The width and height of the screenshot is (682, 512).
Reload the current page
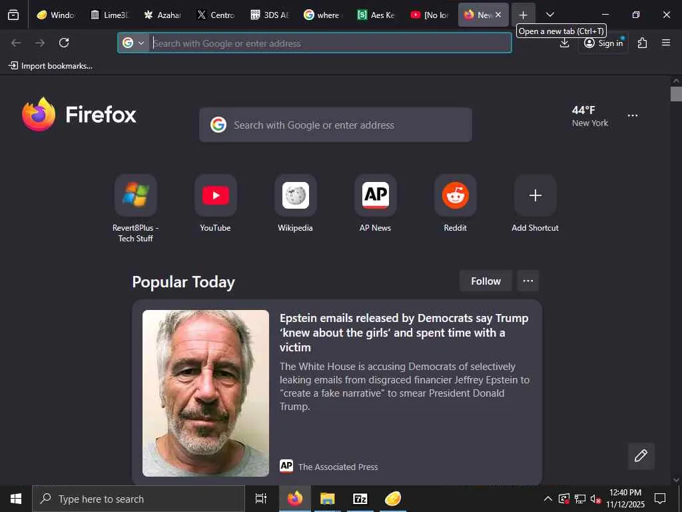[x=64, y=43]
